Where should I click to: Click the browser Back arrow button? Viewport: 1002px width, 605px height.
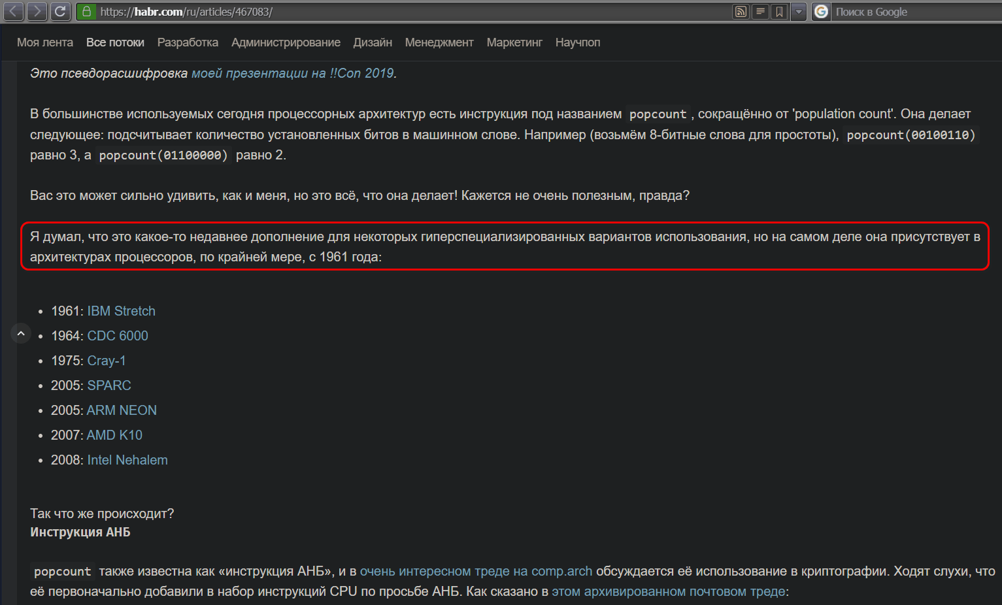14,11
